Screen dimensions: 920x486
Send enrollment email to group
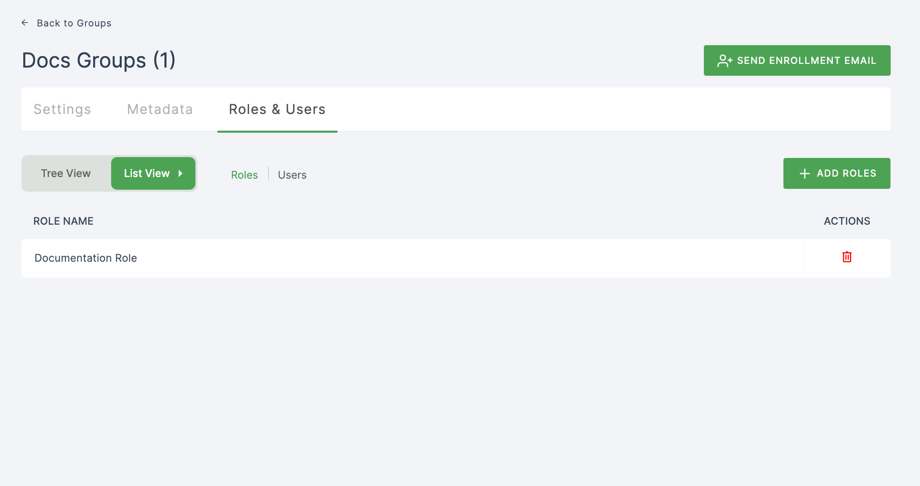(x=797, y=60)
